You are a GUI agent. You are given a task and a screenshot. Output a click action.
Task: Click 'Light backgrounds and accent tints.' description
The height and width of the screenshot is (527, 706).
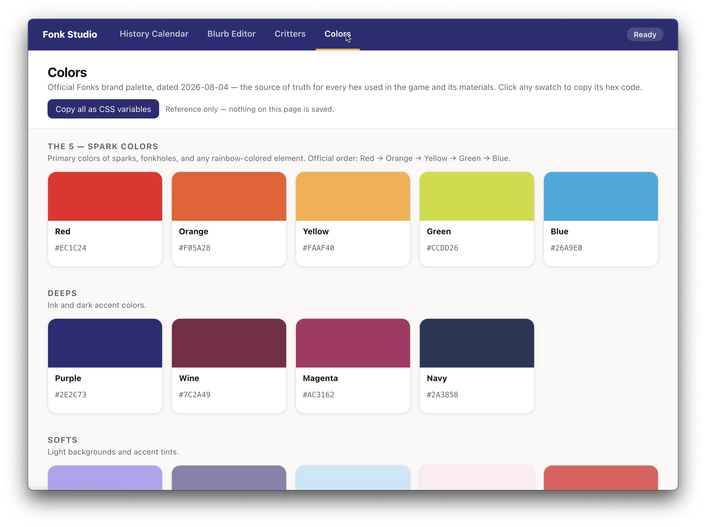coord(113,452)
